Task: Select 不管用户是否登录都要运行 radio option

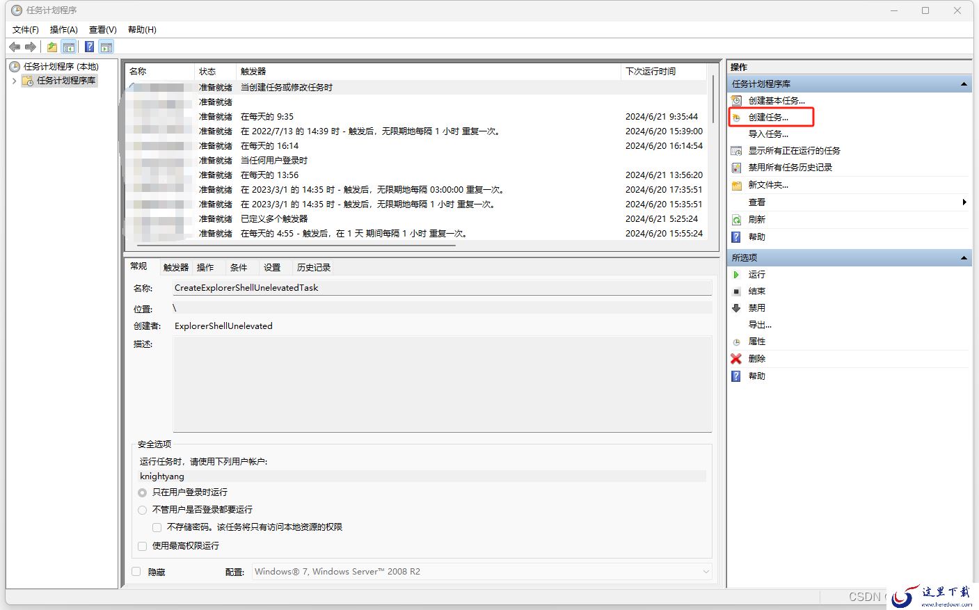Action: [x=143, y=510]
